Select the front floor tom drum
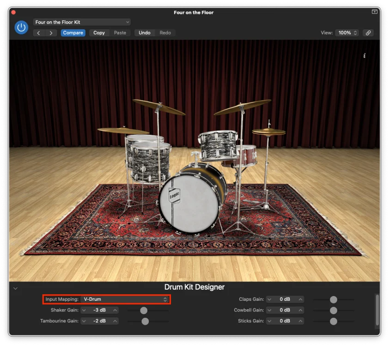Screen dimensions: 389x346 [x=151, y=162]
